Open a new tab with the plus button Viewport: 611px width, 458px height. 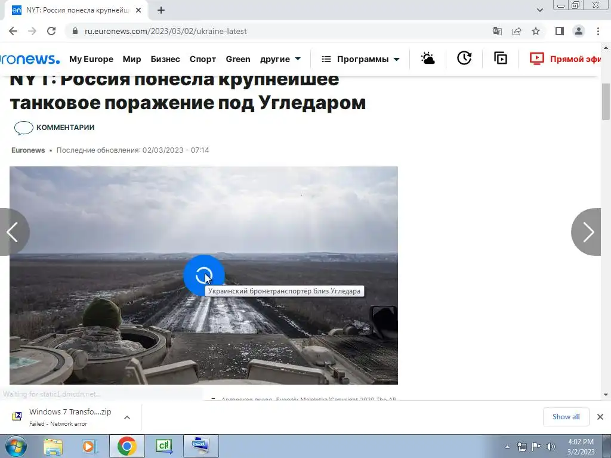click(x=161, y=11)
